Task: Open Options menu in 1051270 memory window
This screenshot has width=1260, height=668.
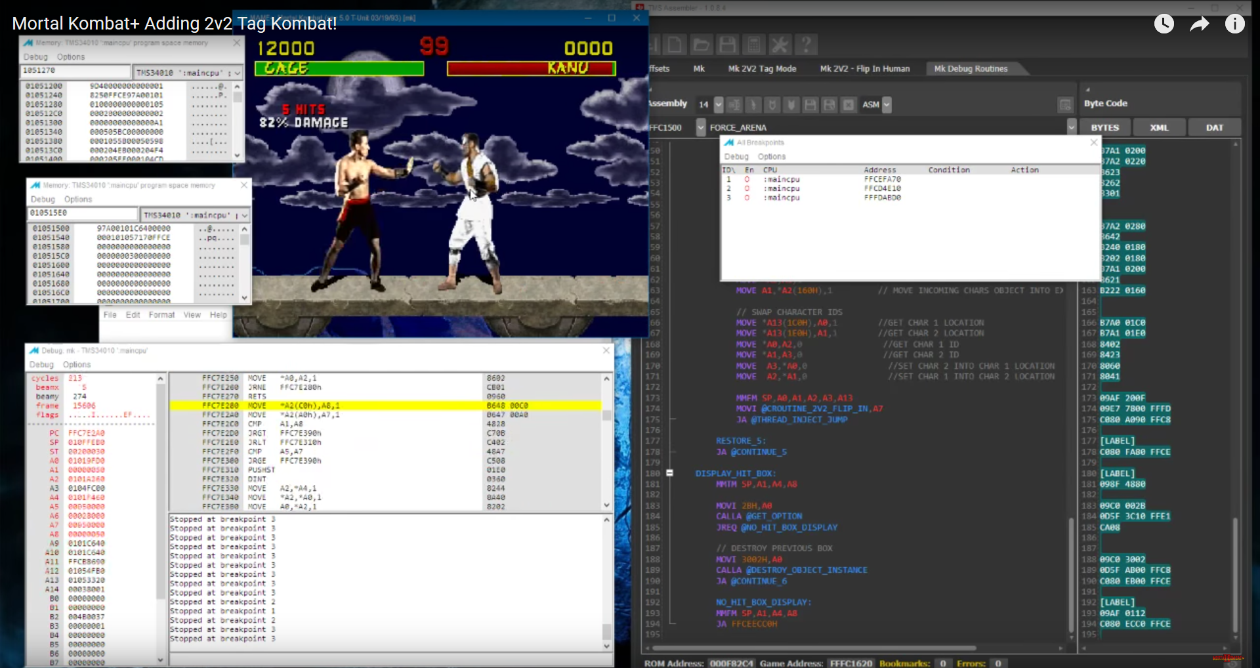Action: (71, 57)
